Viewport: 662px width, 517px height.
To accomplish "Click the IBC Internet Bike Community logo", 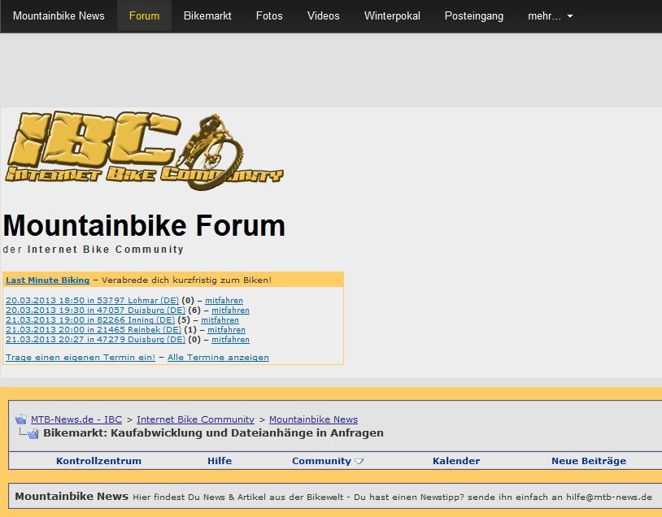I will pos(144,150).
